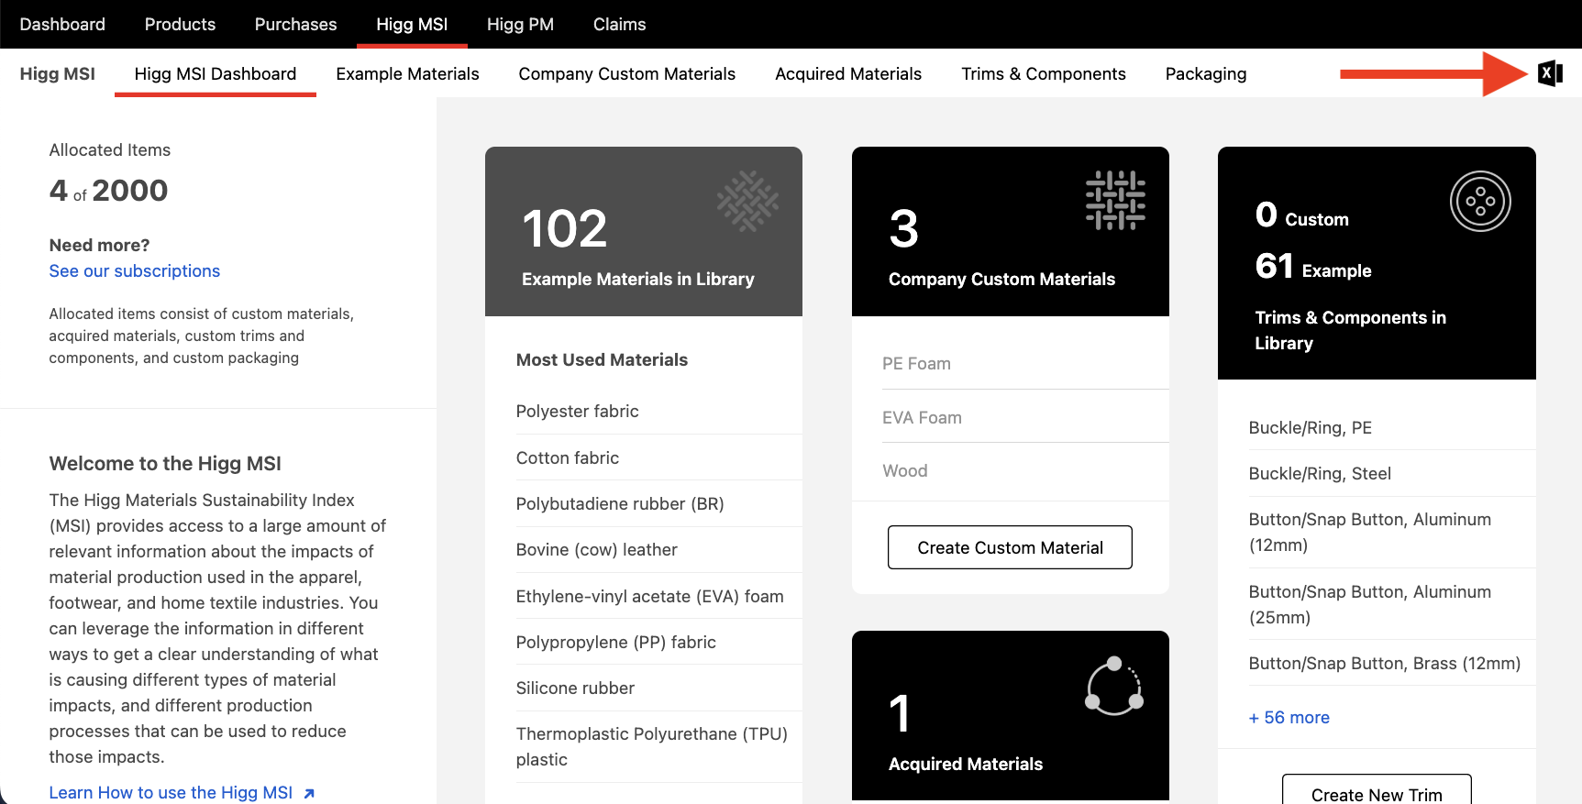Click the woven fabric icon on Example Materials card

click(747, 201)
